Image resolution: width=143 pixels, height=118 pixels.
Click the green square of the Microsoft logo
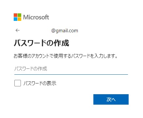coord(19,15)
